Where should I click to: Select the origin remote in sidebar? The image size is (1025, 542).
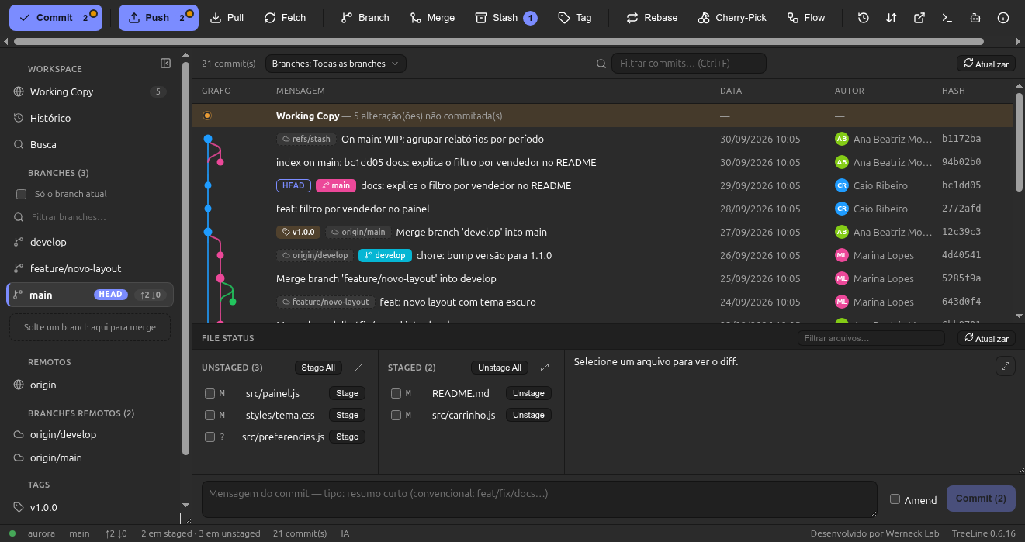(43, 385)
